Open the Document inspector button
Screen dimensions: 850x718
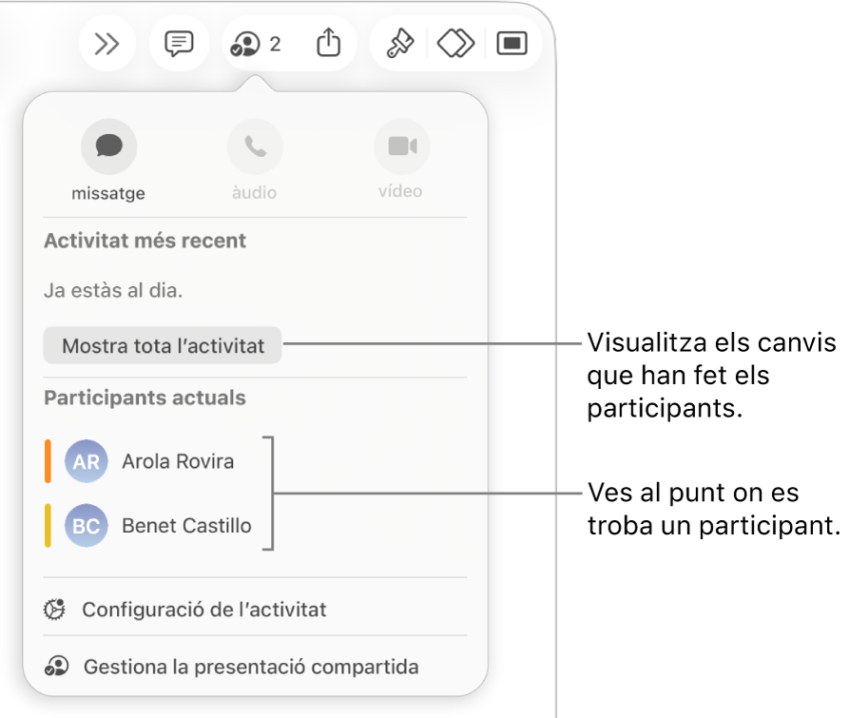(512, 44)
